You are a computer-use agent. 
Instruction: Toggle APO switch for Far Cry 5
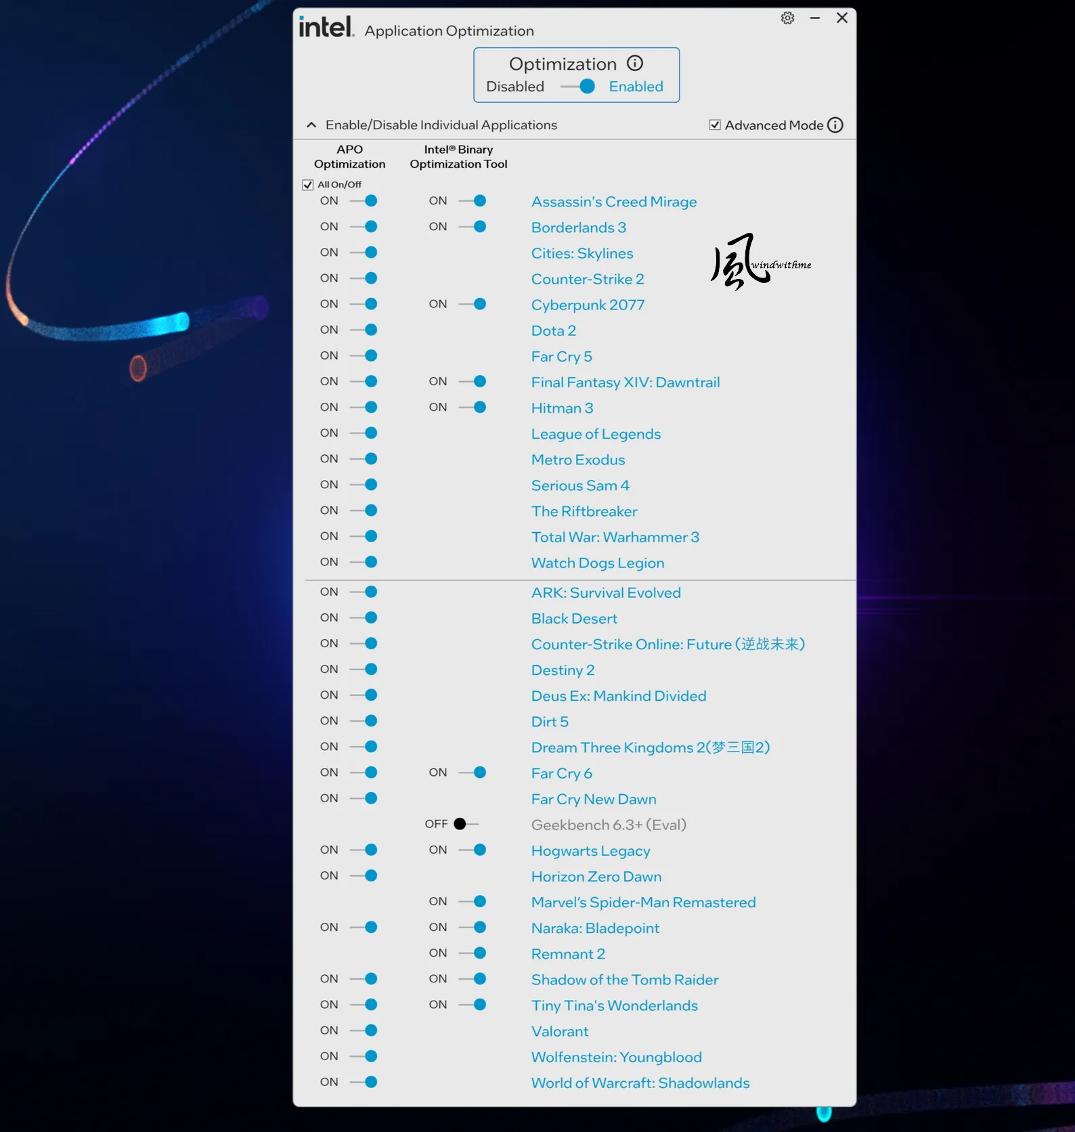364,355
